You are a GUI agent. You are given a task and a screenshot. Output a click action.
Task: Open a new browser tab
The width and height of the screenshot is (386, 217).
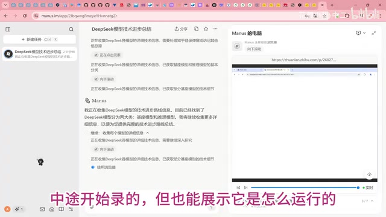pyautogui.click(x=332, y=5)
